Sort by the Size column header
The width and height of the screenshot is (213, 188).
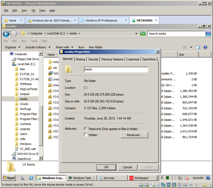(188, 55)
